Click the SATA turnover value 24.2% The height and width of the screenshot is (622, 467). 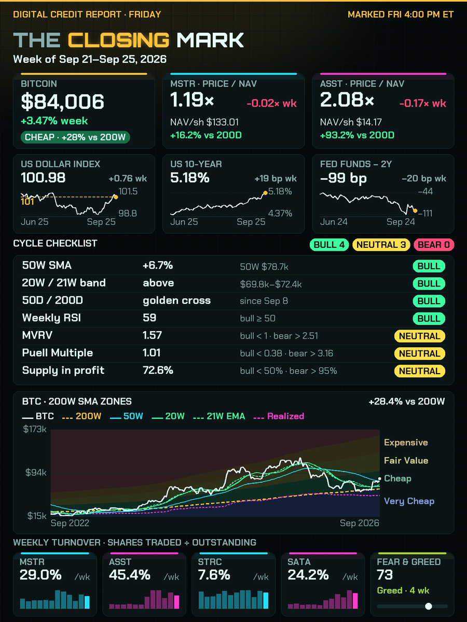click(308, 575)
